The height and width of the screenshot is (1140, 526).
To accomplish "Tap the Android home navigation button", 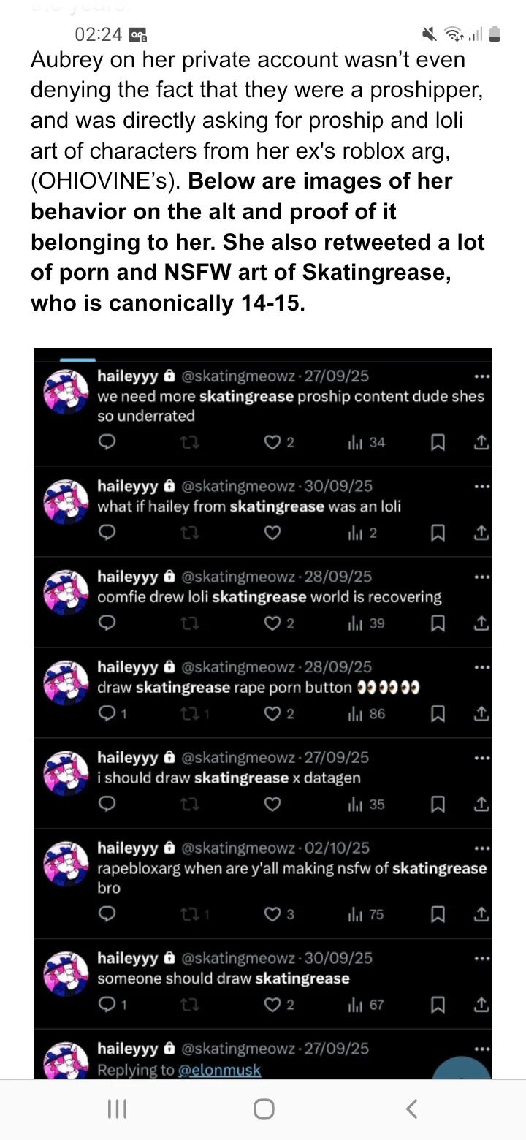I will click(x=264, y=1109).
